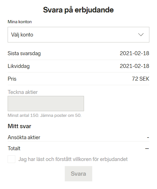Click the Teckna aktier field label
157x189 pixels.
(23, 92)
